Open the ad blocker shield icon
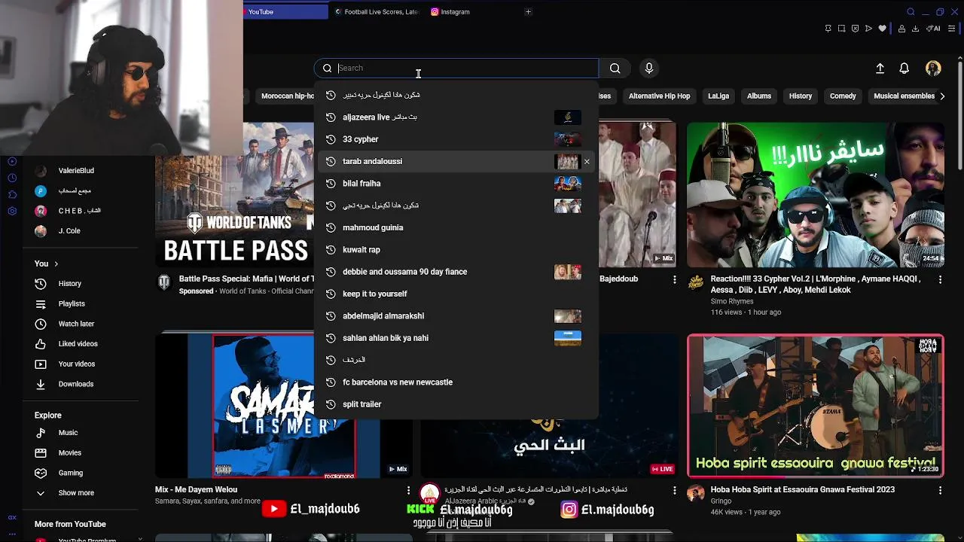 [855, 29]
